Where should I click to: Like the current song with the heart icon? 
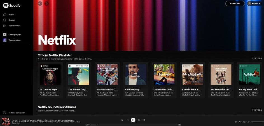pos(78,122)
